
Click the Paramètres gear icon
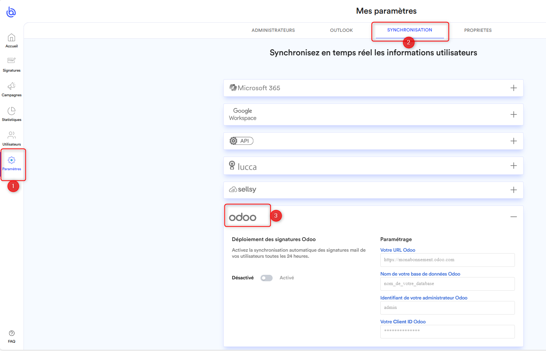coord(11,160)
